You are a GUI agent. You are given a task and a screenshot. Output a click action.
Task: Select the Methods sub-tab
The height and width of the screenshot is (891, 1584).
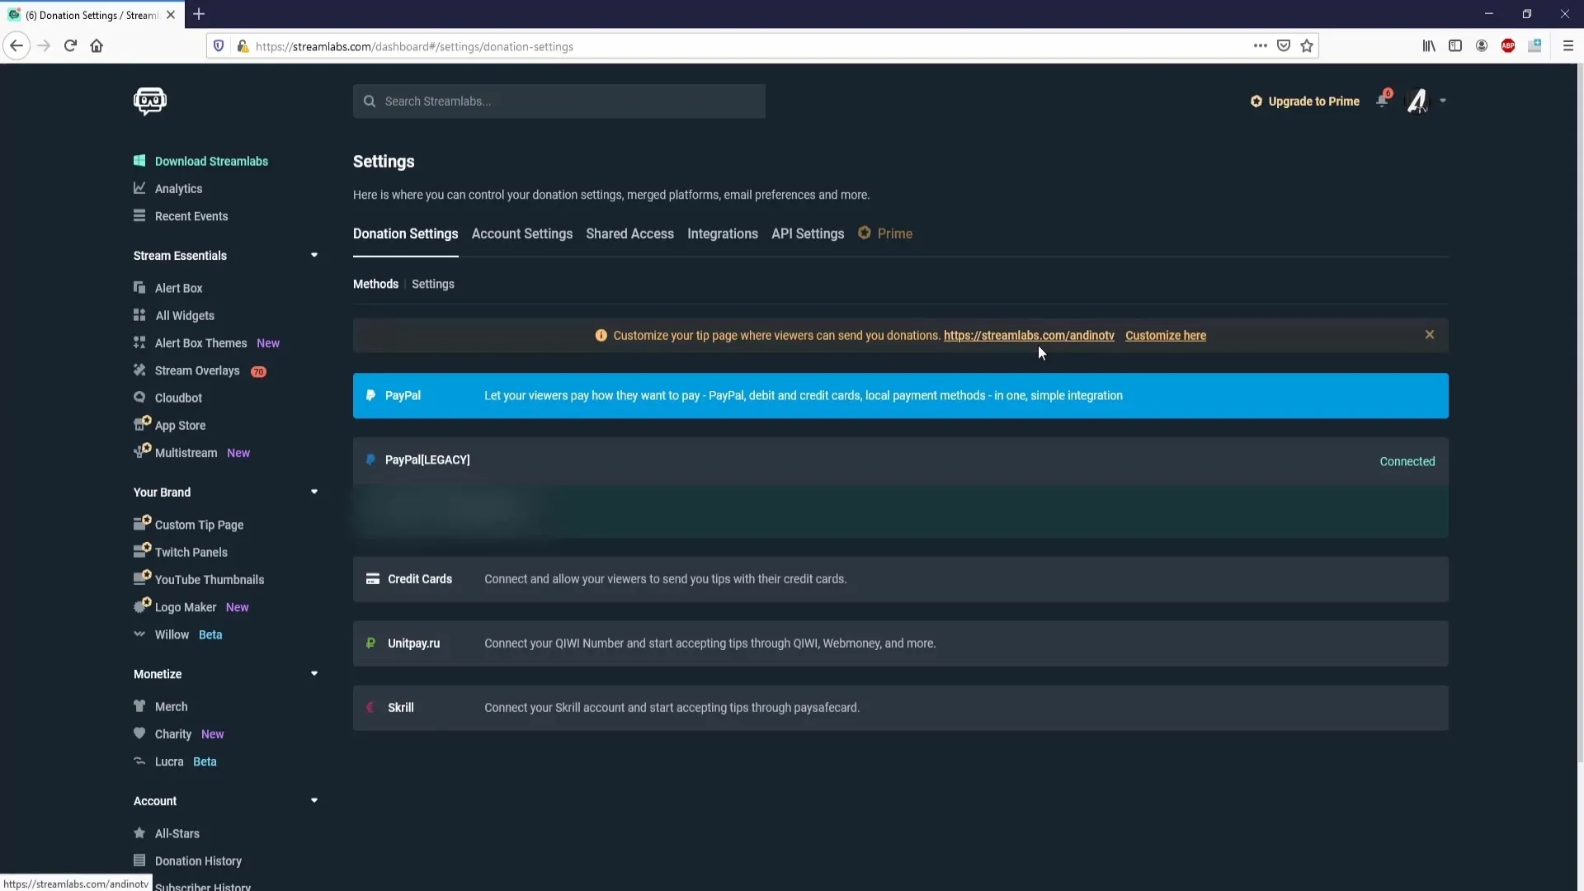pos(375,284)
